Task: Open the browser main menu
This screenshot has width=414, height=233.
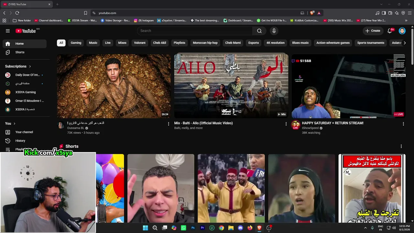Action: tap(410, 13)
